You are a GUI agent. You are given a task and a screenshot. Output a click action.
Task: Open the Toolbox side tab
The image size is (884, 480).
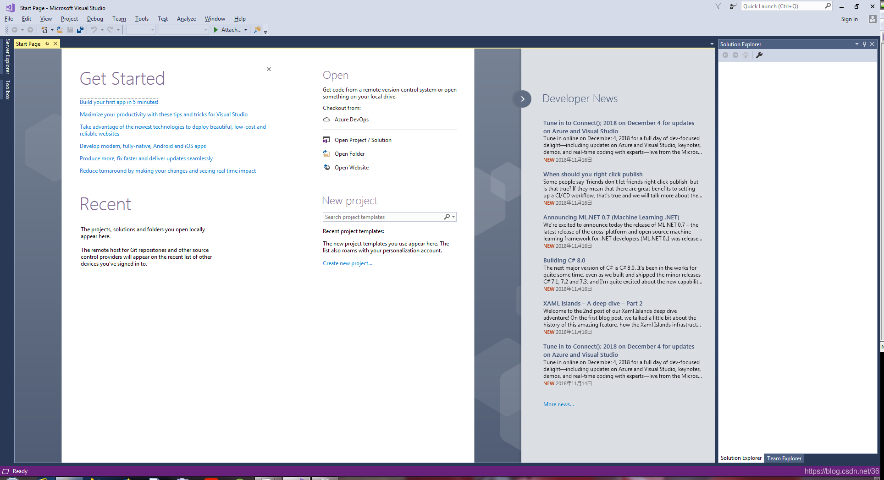coord(7,89)
